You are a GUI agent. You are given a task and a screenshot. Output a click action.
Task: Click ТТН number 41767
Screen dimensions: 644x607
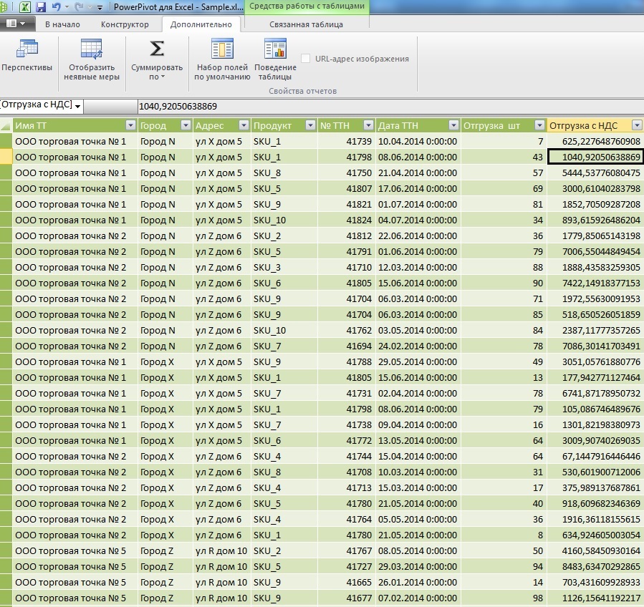point(346,551)
